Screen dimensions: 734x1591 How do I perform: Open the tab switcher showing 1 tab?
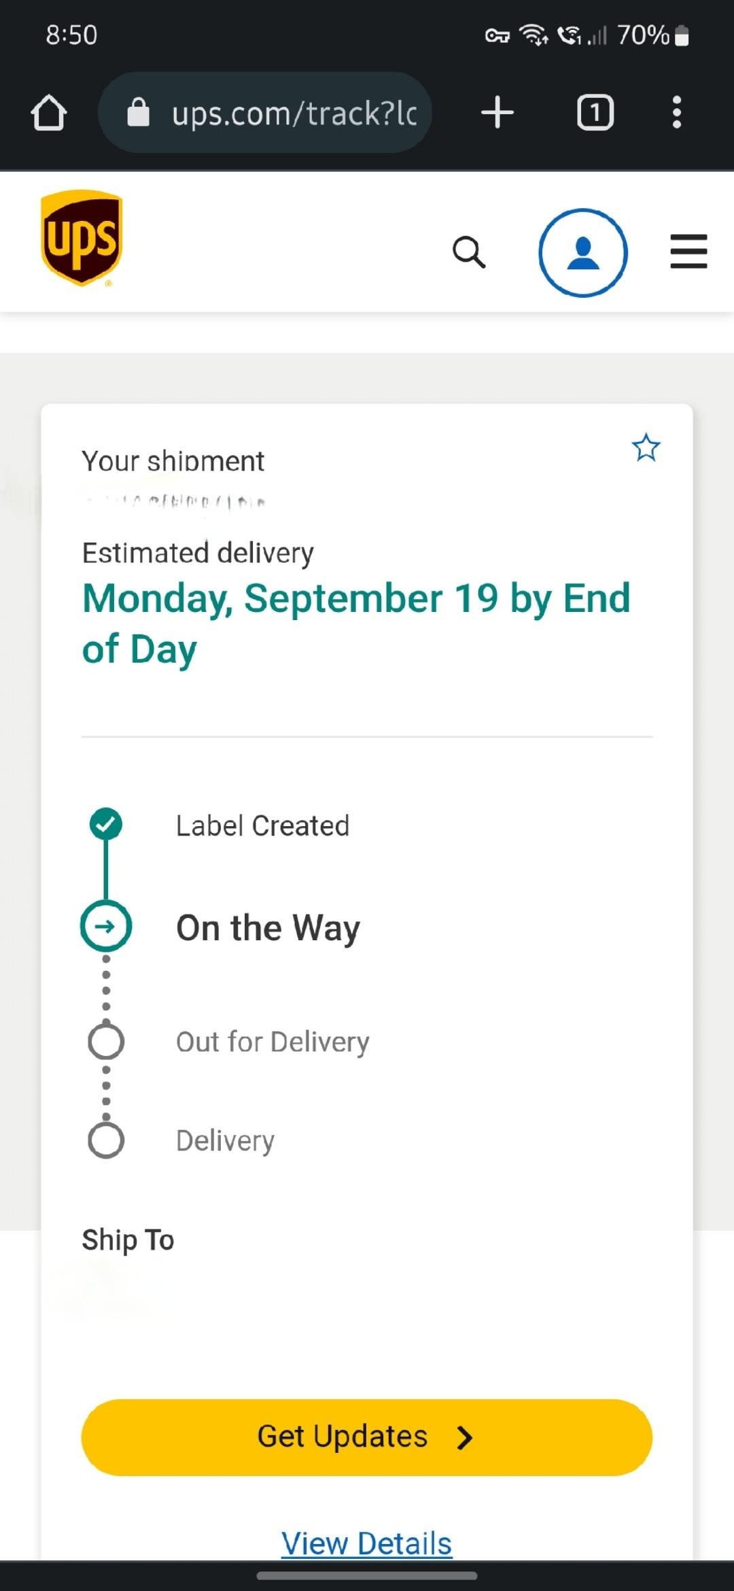[x=595, y=112]
